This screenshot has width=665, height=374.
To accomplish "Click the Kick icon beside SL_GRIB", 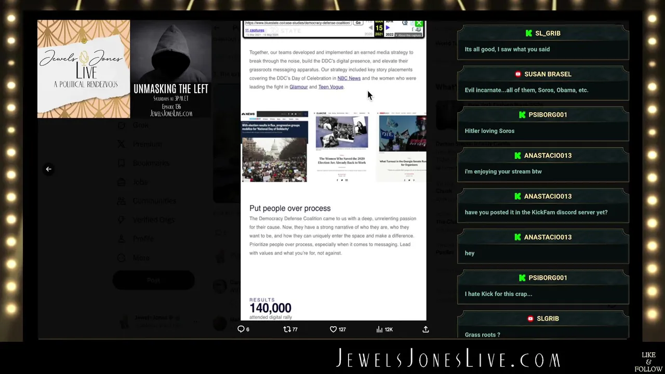I will pos(529,33).
